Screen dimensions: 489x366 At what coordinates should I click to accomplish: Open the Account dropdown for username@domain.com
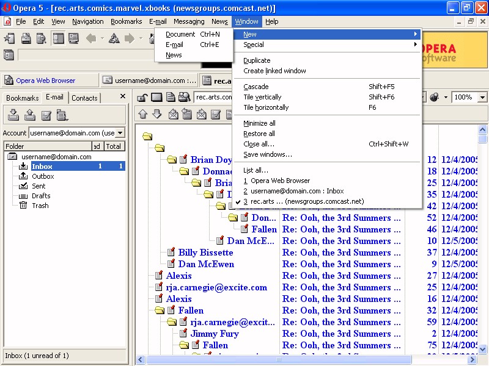coord(120,133)
